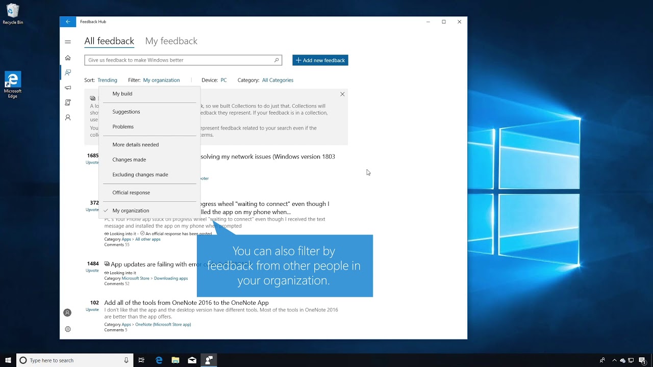This screenshot has width=653, height=367.
Task: Open Downloading apps category link
Action: pos(171,278)
